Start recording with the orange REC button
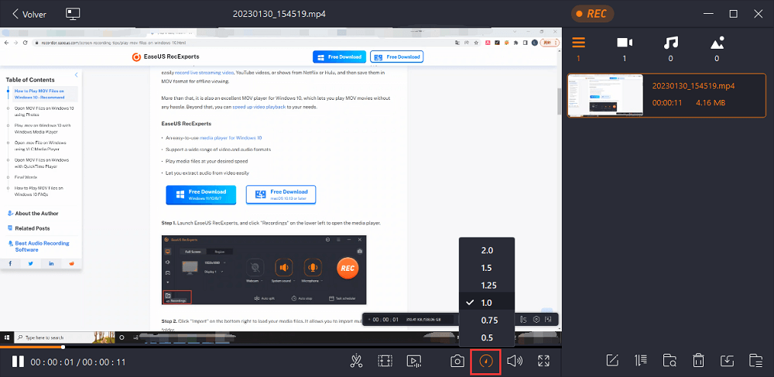The height and width of the screenshot is (377, 774). coord(592,14)
